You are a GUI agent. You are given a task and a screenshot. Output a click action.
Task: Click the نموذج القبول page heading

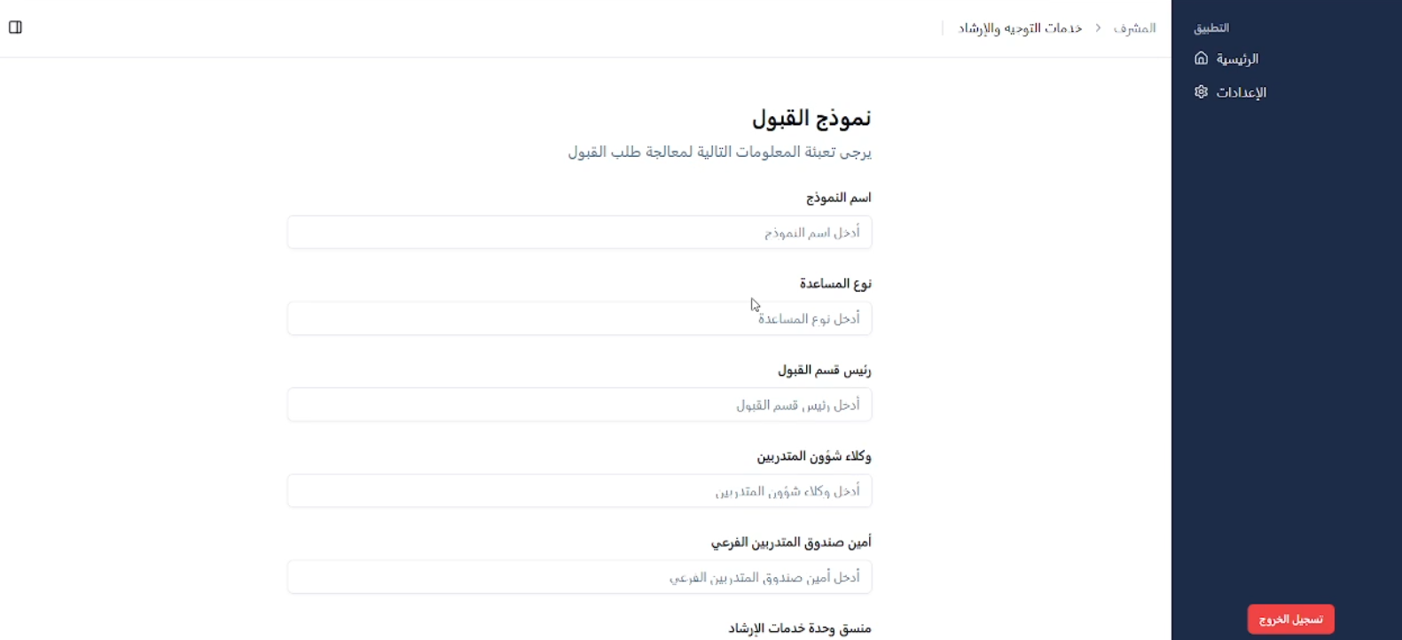(811, 118)
